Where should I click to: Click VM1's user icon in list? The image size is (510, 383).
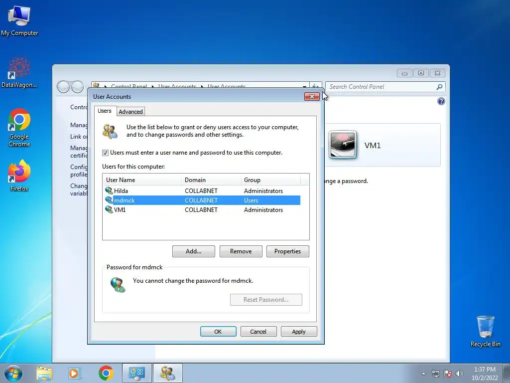tap(109, 209)
